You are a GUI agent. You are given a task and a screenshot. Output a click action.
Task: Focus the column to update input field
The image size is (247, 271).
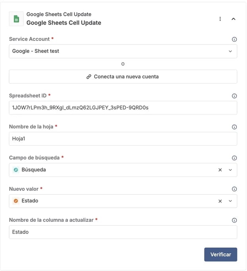123,232
